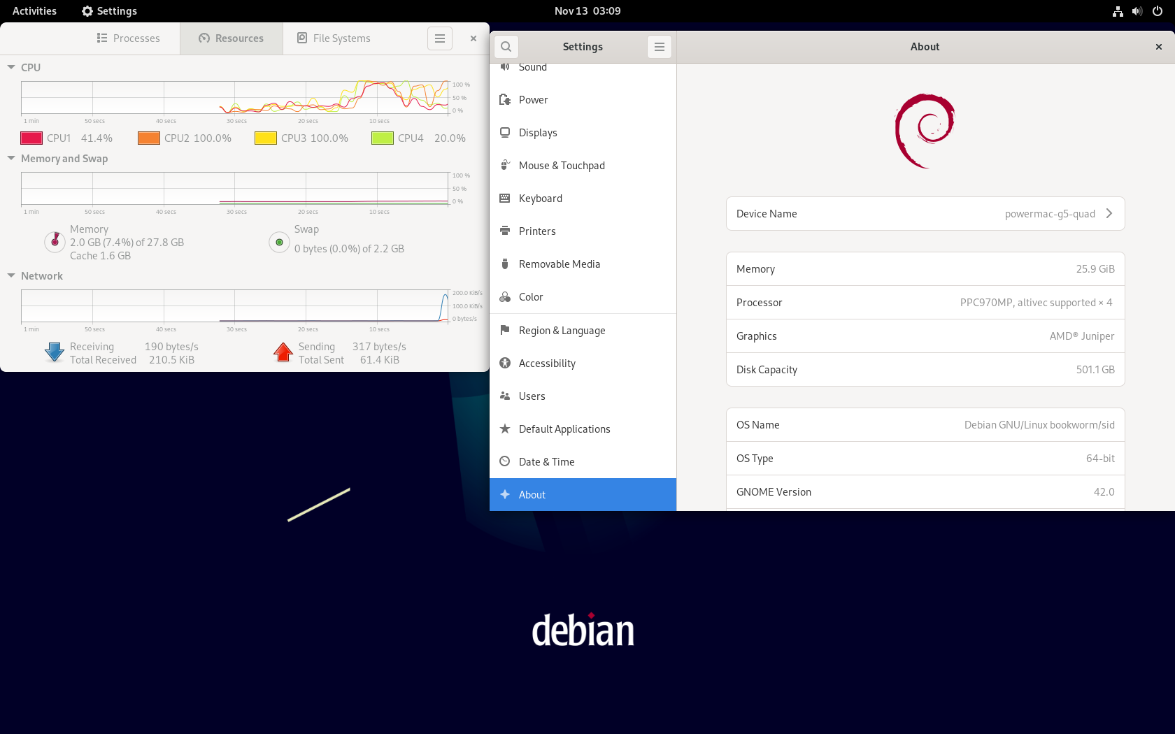Close the System Monitor window
Image resolution: width=1175 pixels, height=734 pixels.
473,38
